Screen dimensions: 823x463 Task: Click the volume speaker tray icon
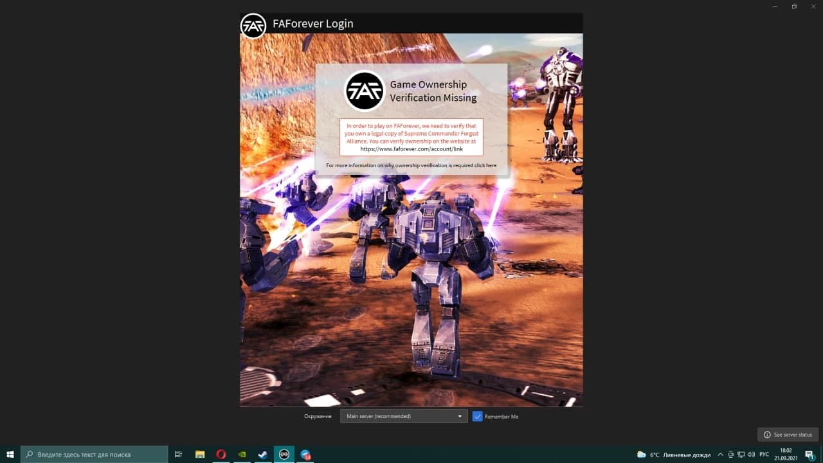751,455
